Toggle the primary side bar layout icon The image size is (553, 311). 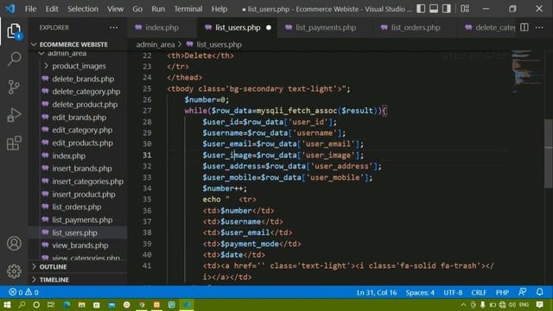(x=421, y=9)
